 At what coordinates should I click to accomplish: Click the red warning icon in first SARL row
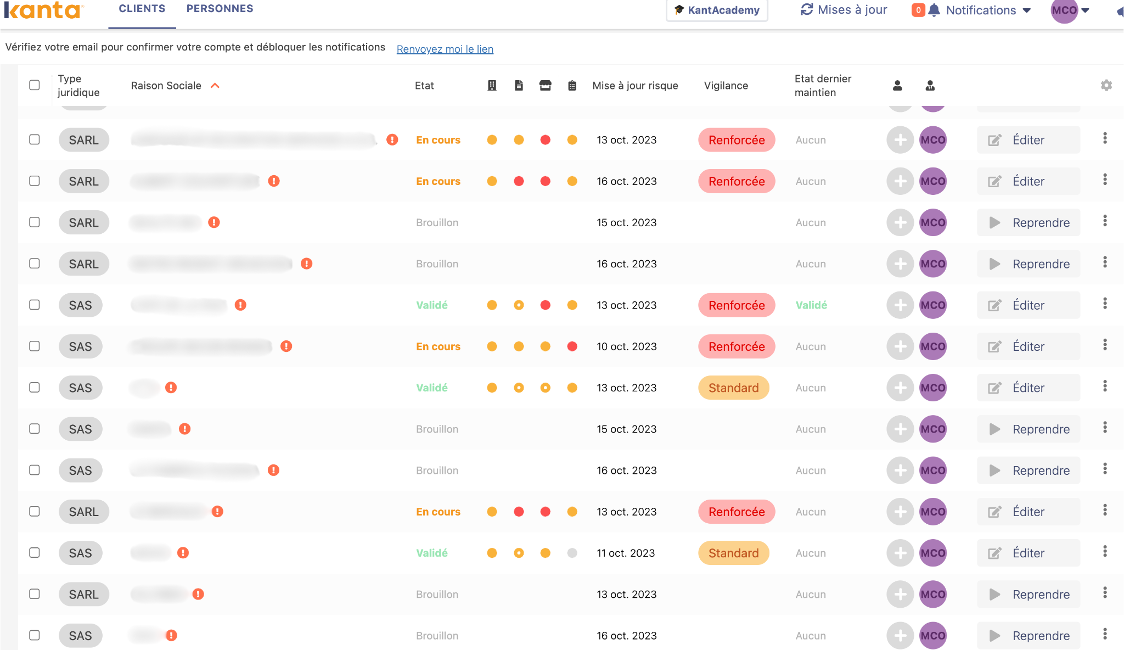click(x=392, y=139)
